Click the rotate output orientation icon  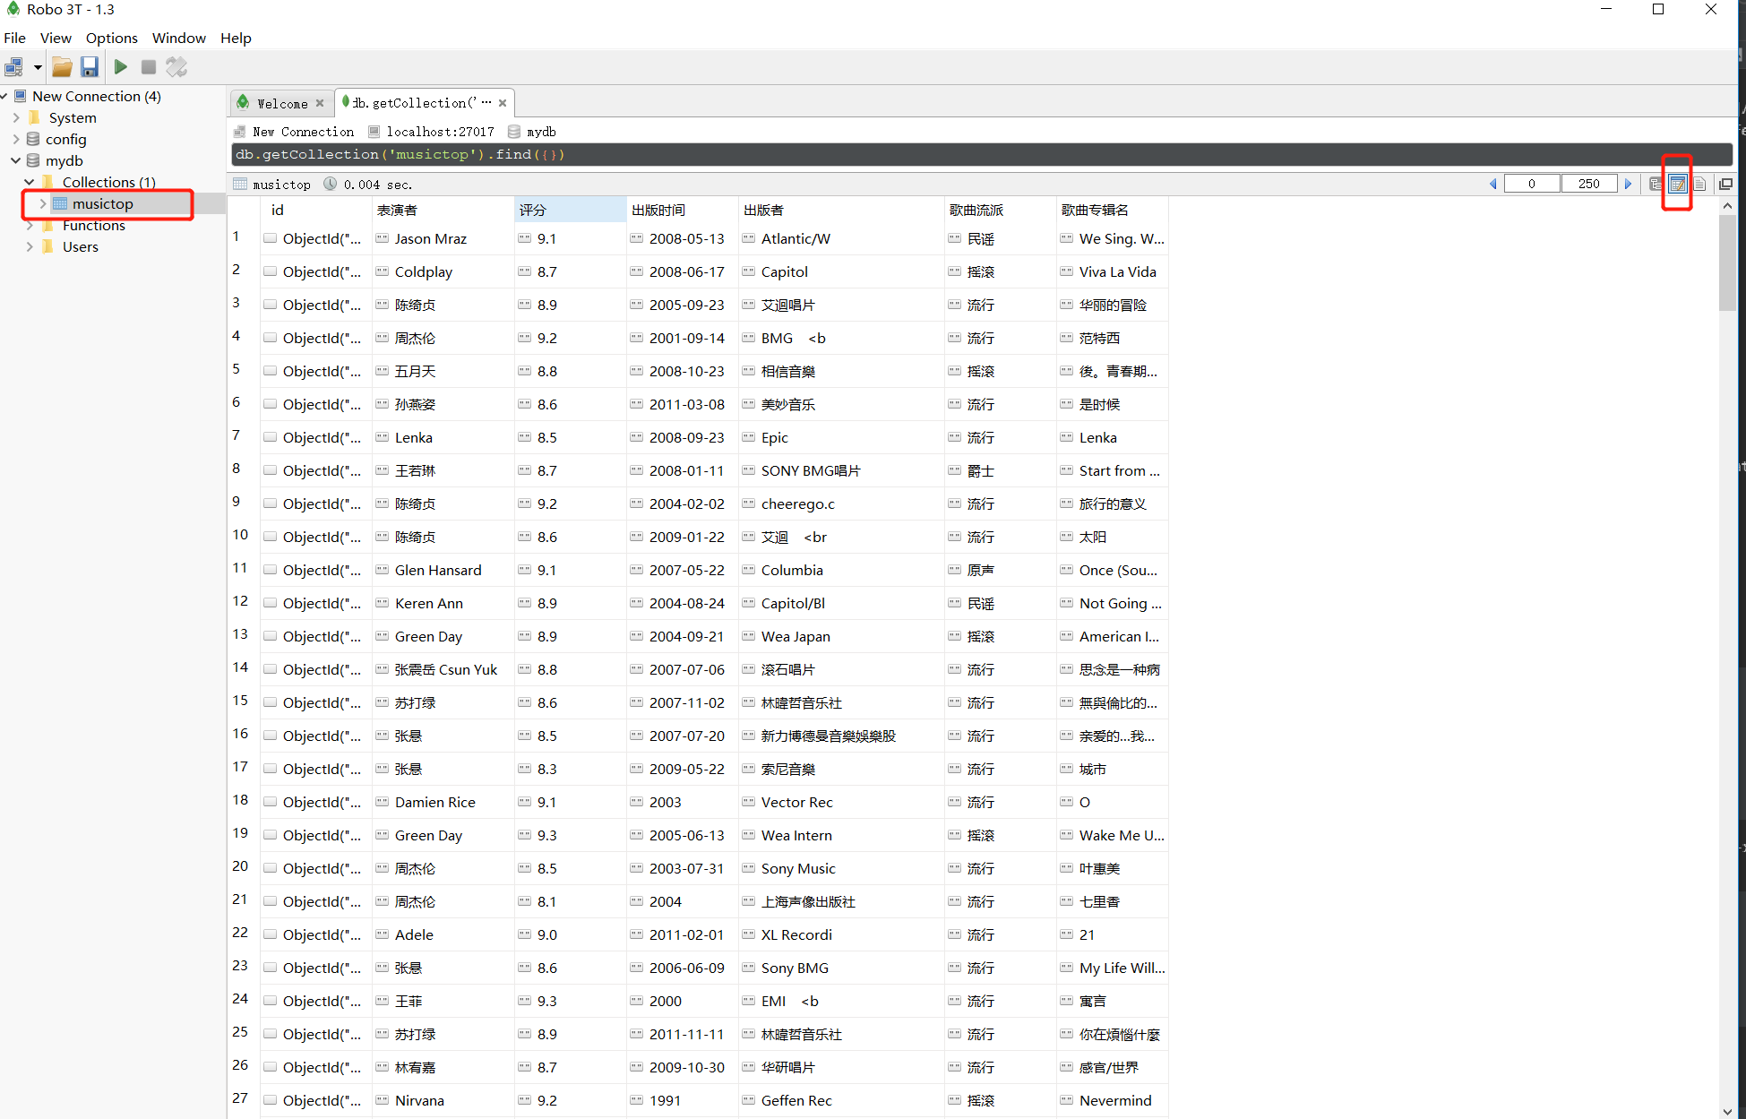176,67
